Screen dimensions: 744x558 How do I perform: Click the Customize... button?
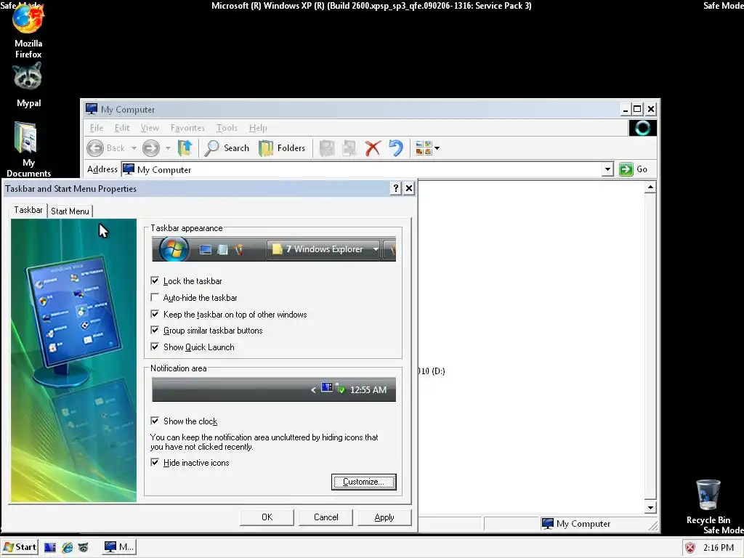coord(363,482)
